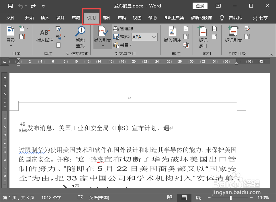Undo the last action
The image size is (276, 202).
21,6
